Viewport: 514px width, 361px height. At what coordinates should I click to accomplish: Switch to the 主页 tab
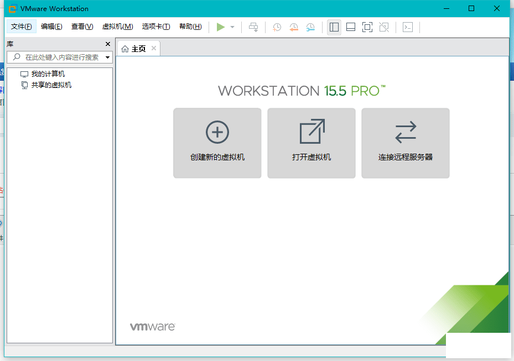pos(138,49)
